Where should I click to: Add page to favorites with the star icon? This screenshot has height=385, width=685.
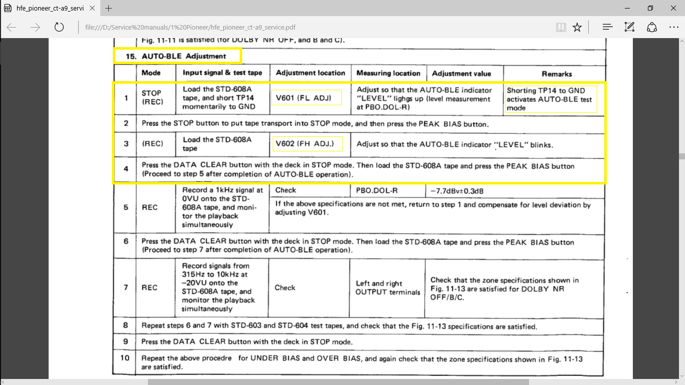click(577, 27)
